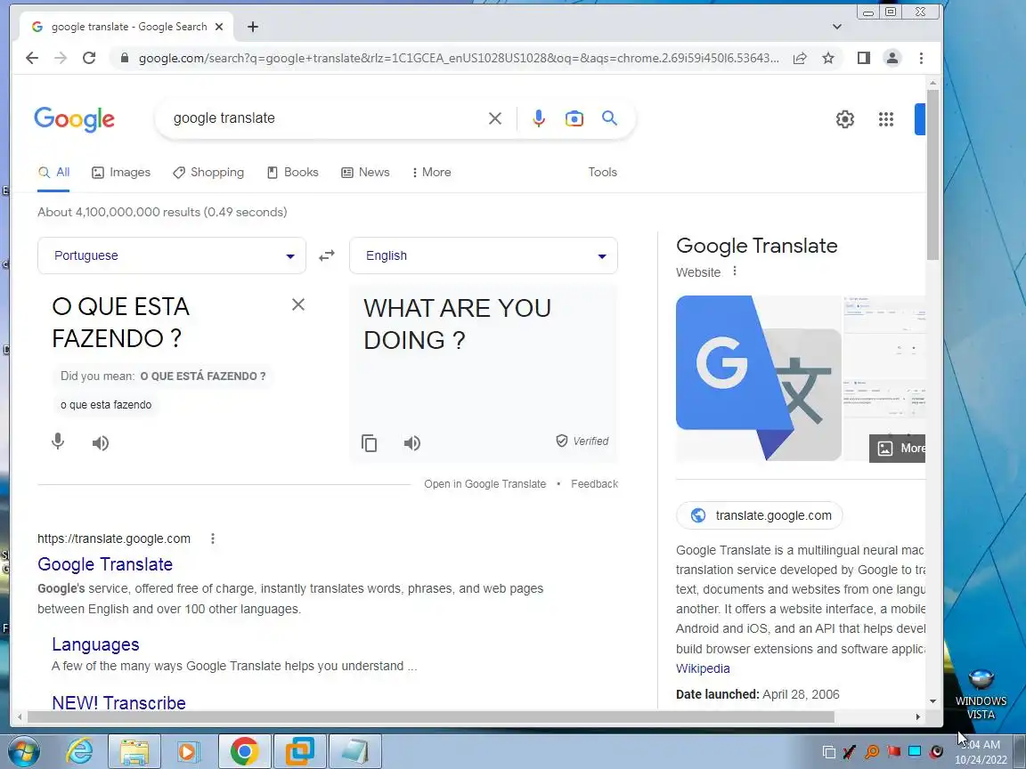This screenshot has height=769, width=1026.
Task: Click the Google logo
Action: click(75, 119)
